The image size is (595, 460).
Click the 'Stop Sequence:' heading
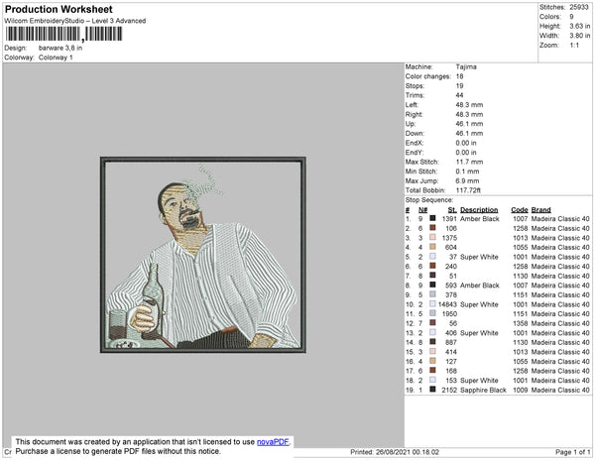point(429,200)
